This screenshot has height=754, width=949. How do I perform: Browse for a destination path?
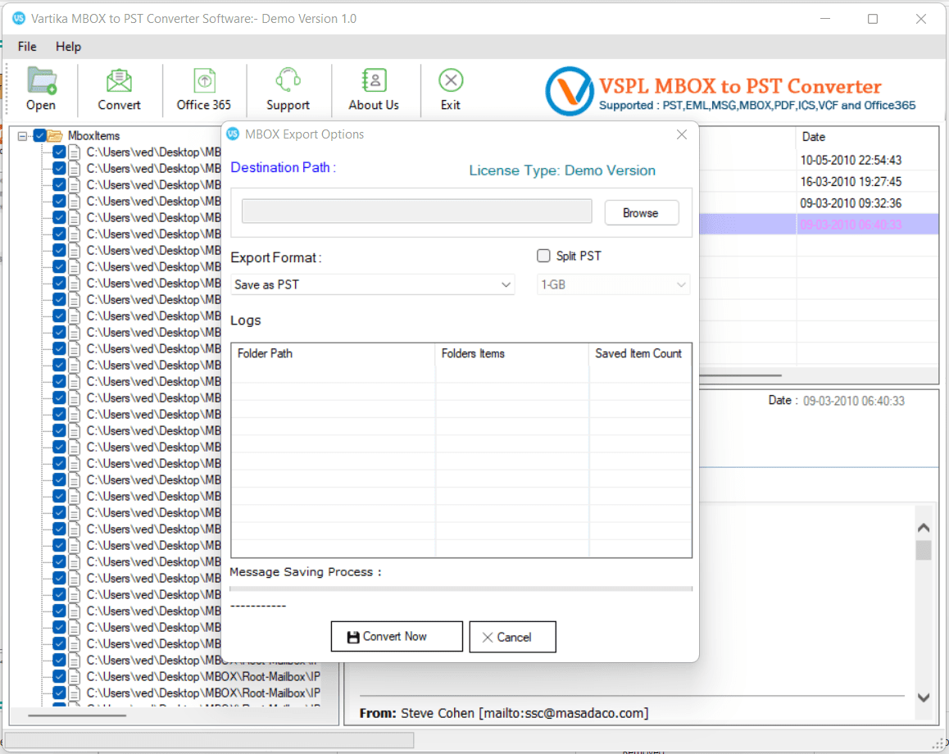coord(641,213)
